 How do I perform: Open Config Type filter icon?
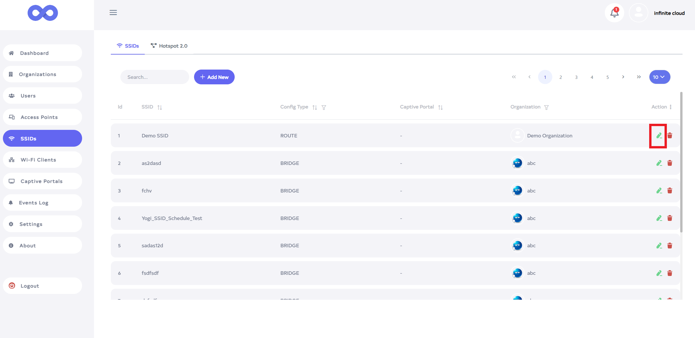tap(324, 108)
